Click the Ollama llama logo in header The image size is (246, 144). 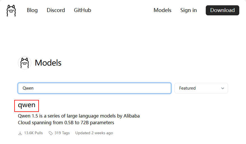tap(11, 10)
